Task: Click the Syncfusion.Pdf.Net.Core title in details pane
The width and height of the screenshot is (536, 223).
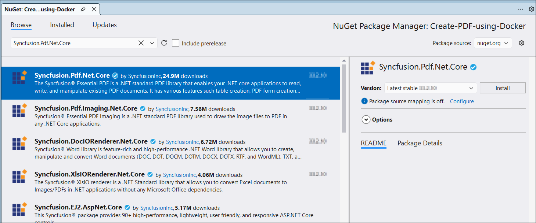Action: click(x=423, y=67)
